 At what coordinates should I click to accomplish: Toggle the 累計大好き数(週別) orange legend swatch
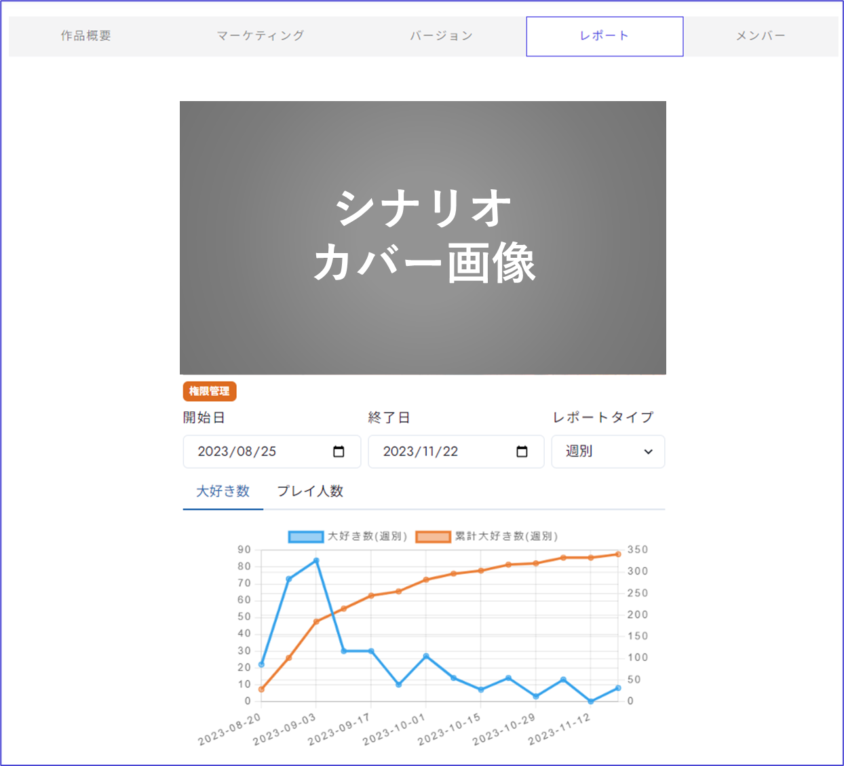(x=433, y=537)
